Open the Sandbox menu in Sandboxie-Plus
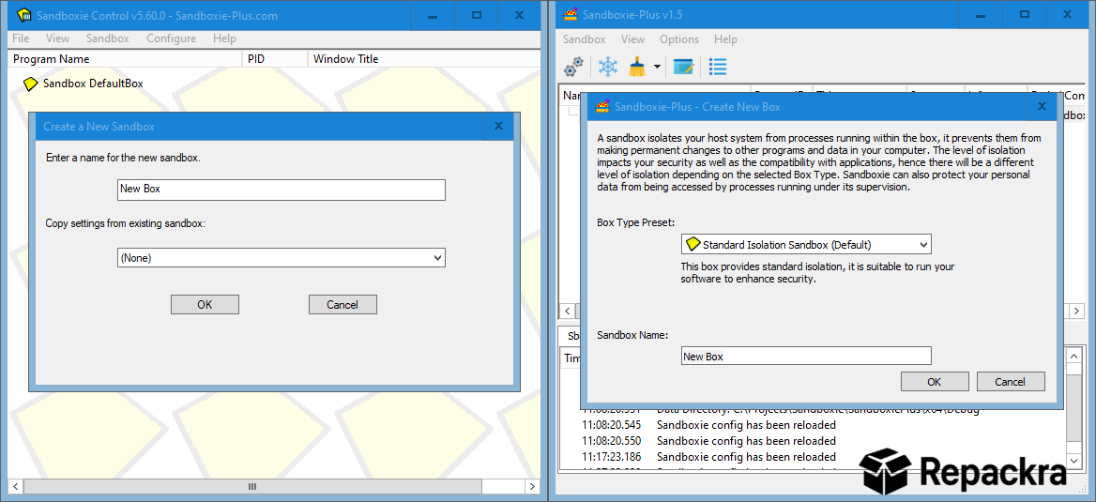 tap(585, 39)
